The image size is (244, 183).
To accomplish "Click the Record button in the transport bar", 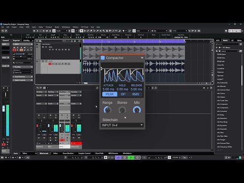I will point(137,158).
